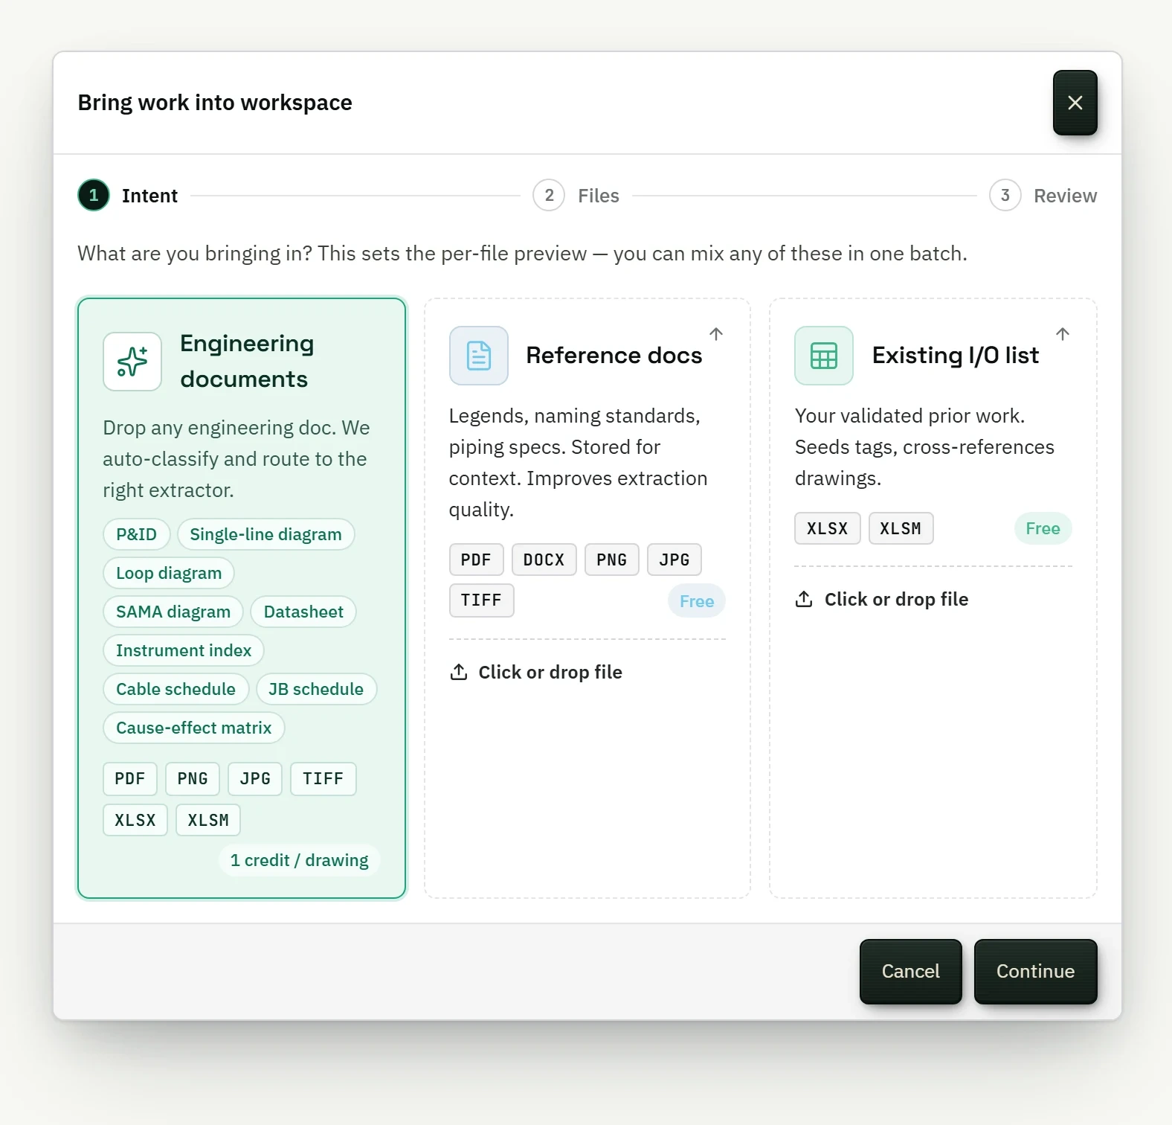Click the Single-line diagram tag
The height and width of the screenshot is (1125, 1172).
(265, 534)
